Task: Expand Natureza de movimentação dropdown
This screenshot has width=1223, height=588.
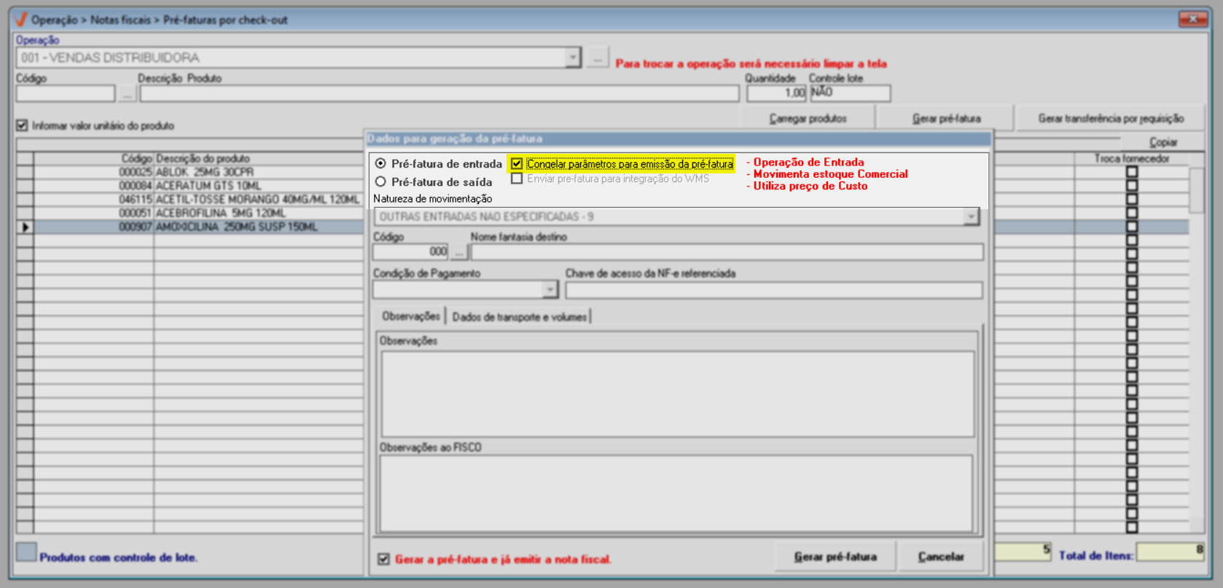Action: 971,216
